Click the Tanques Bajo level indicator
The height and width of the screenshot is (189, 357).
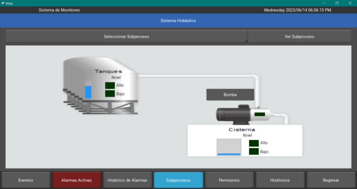[x=110, y=94]
